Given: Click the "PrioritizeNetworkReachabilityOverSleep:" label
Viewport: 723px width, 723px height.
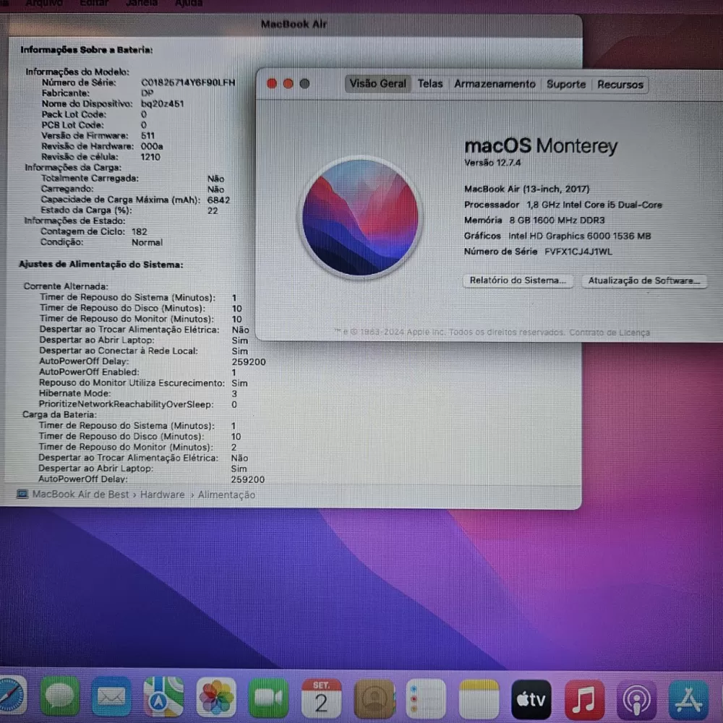Looking at the screenshot, I should (x=126, y=404).
